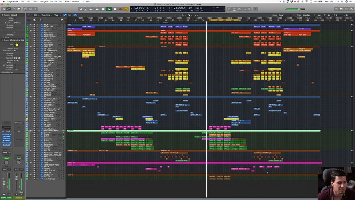The width and height of the screenshot is (355, 200).
Task: Open the View dropdown in Tracks area
Action: point(57,15)
